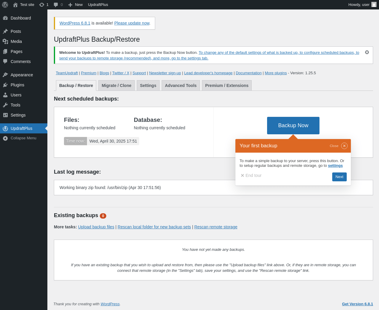This screenshot has width=379, height=310.
Task: Click the settings tab link in welcome notice
Action: 209,55
